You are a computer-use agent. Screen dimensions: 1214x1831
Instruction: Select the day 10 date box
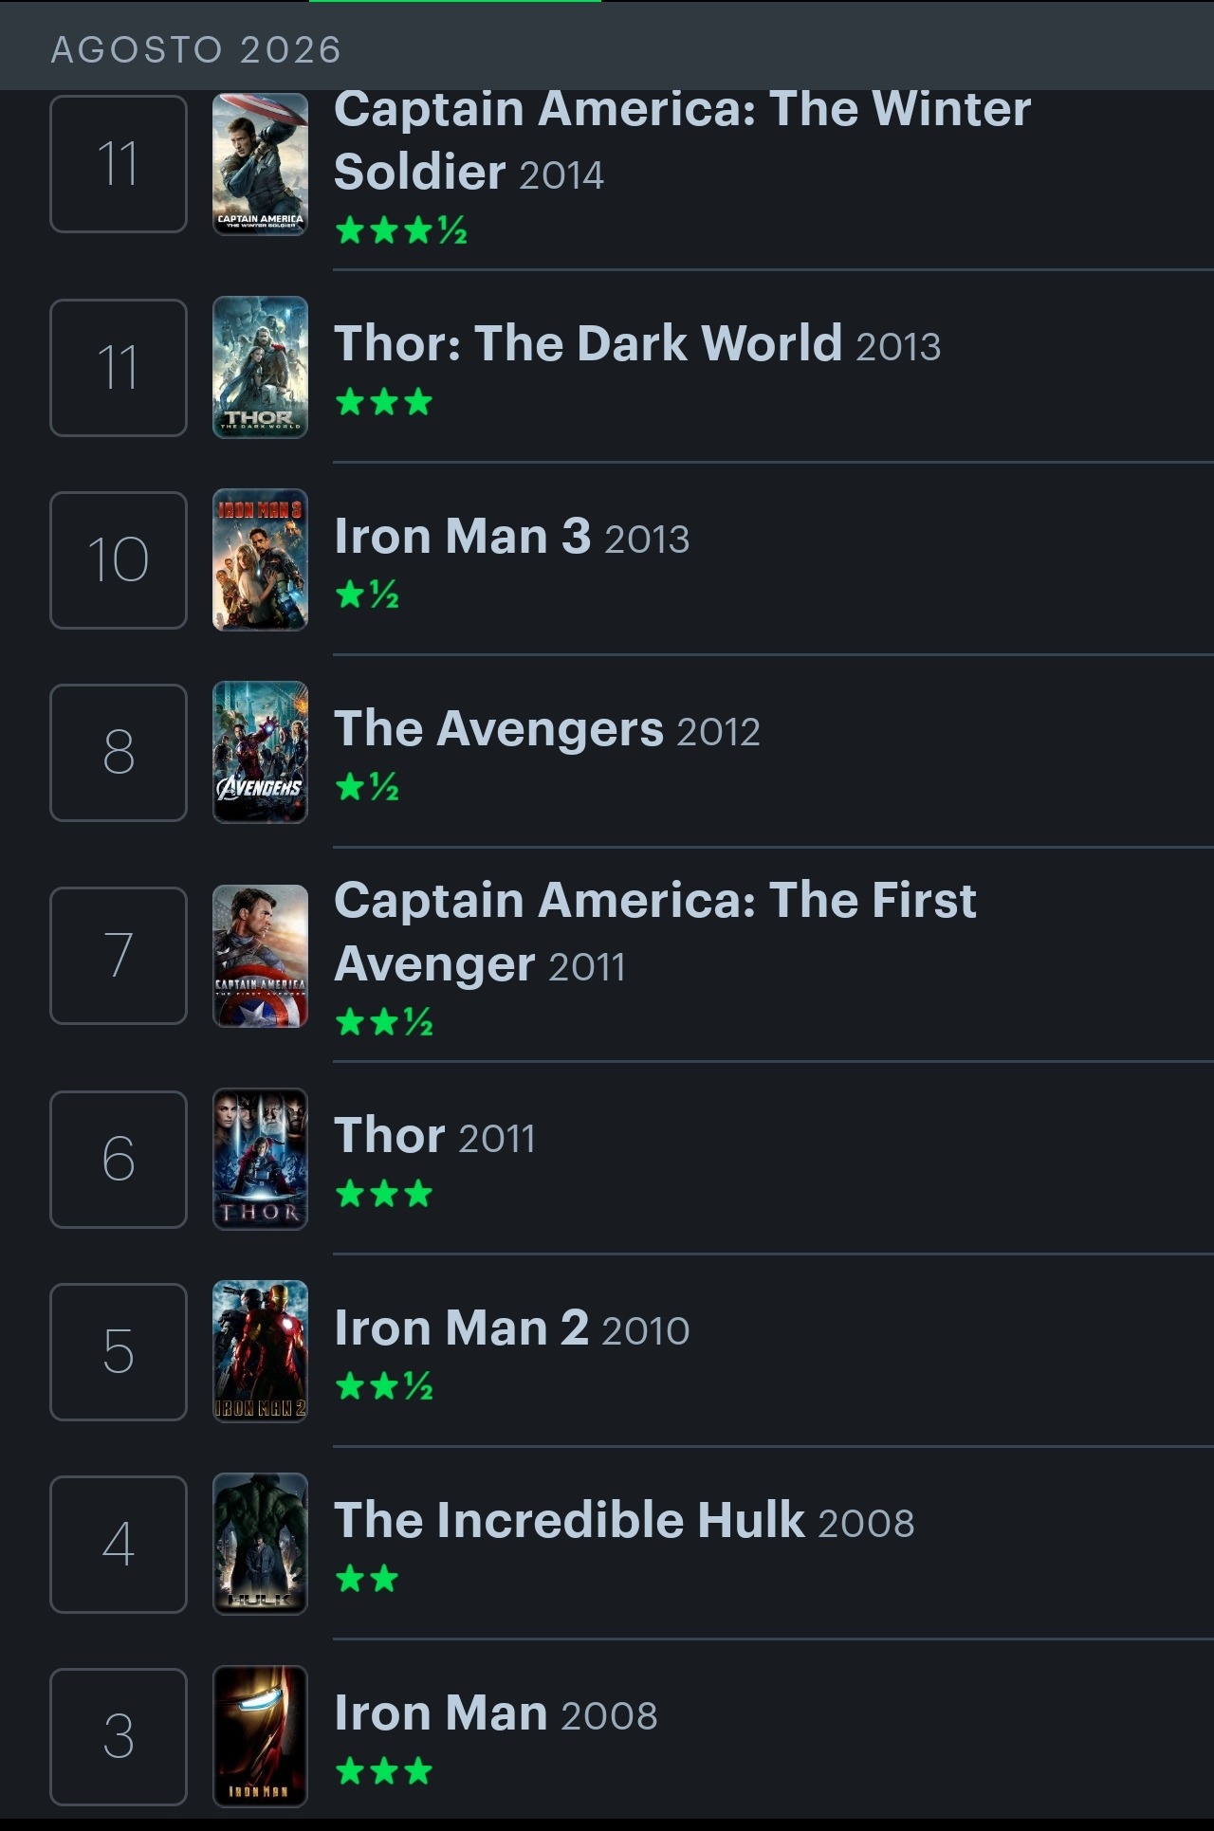point(119,559)
